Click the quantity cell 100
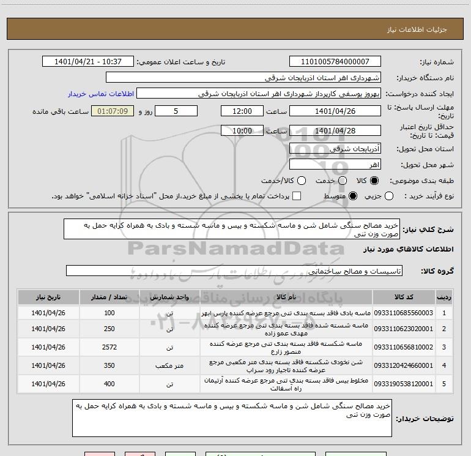The height and width of the screenshot is (456, 471). (x=109, y=313)
